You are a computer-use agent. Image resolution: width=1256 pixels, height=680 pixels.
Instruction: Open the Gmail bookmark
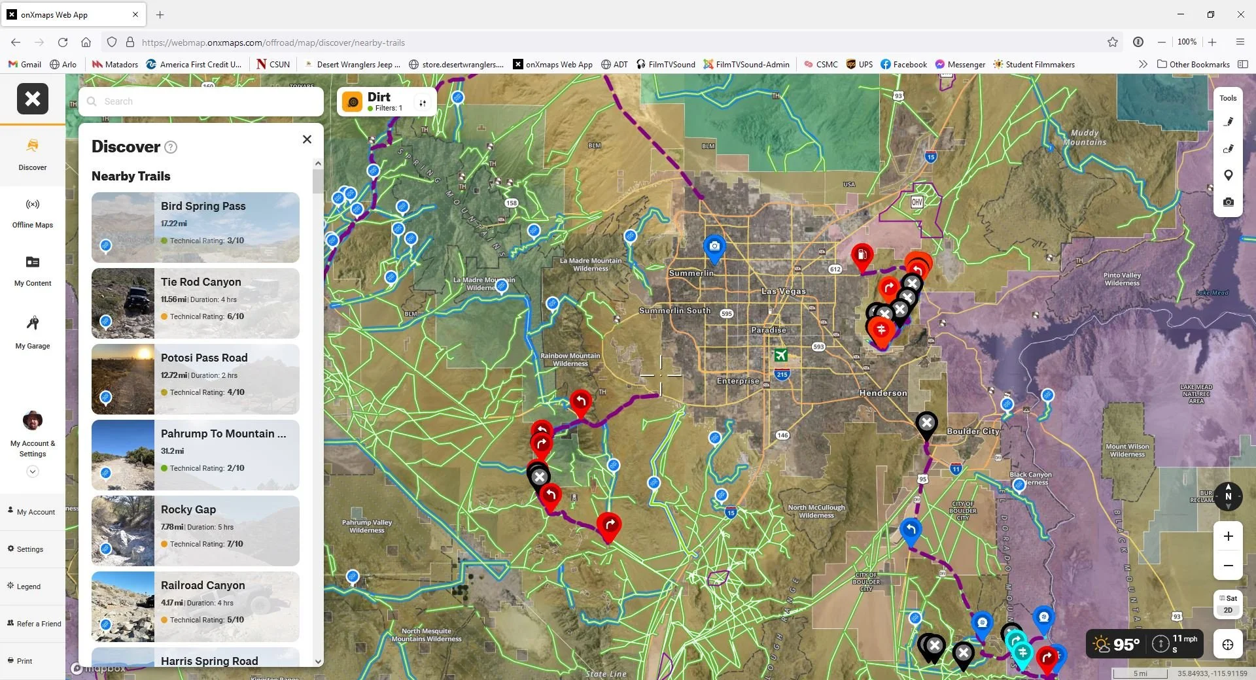(x=25, y=64)
